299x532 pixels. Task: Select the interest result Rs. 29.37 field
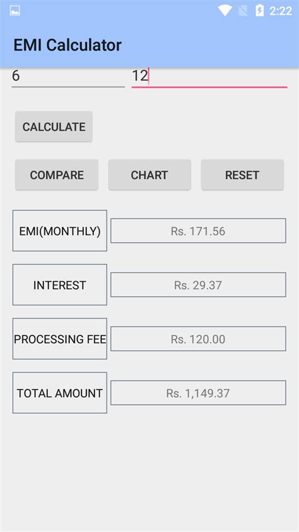(x=198, y=285)
